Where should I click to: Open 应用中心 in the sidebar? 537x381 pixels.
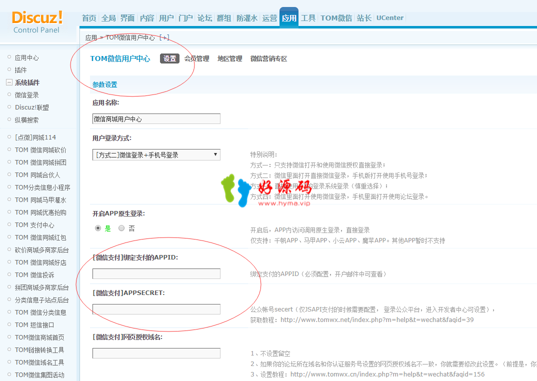pos(26,57)
